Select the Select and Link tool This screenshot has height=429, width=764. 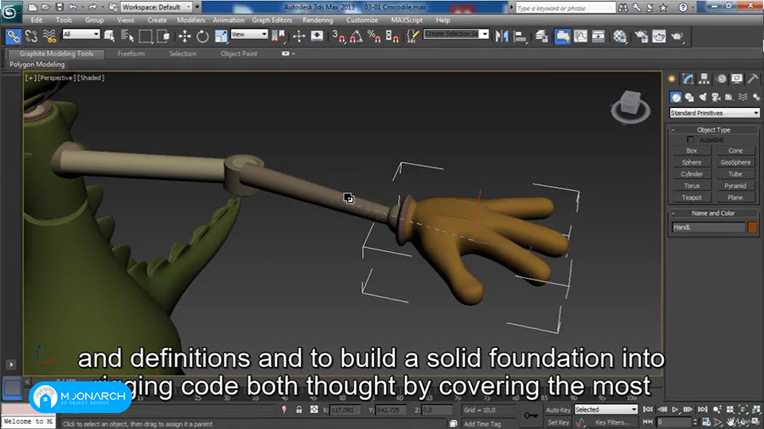pos(14,36)
